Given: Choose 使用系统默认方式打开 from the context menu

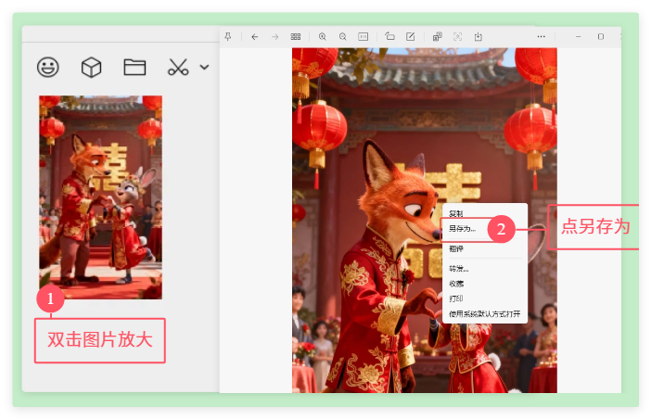Looking at the screenshot, I should pyautogui.click(x=484, y=313).
